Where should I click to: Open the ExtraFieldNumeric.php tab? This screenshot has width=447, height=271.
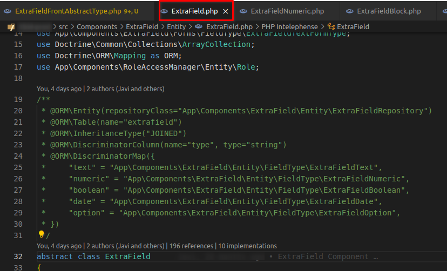[287, 11]
